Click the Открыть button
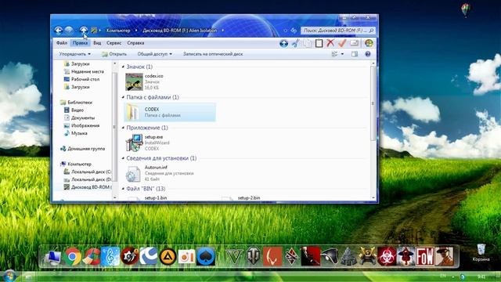The height and width of the screenshot is (282, 501). (114, 54)
